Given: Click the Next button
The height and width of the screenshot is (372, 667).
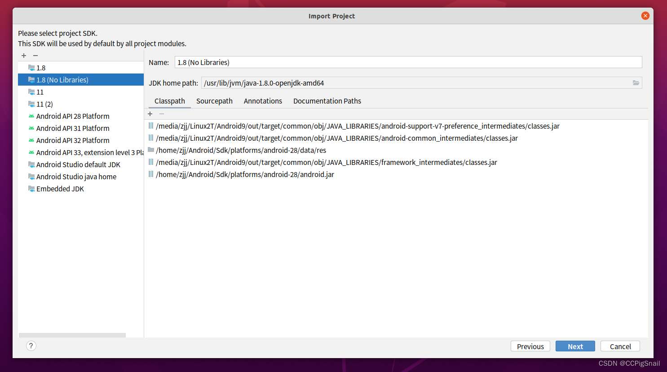Looking at the screenshot, I should 575,346.
